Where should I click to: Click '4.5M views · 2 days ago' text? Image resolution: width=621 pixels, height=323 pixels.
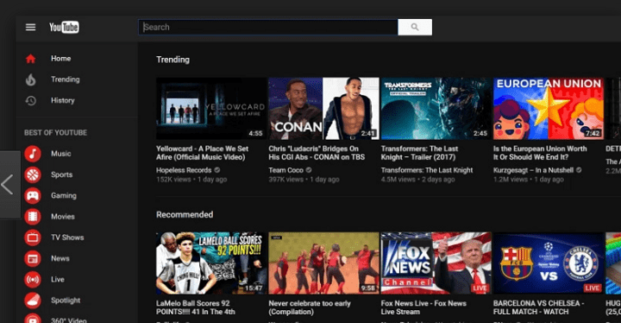pyautogui.click(x=417, y=180)
